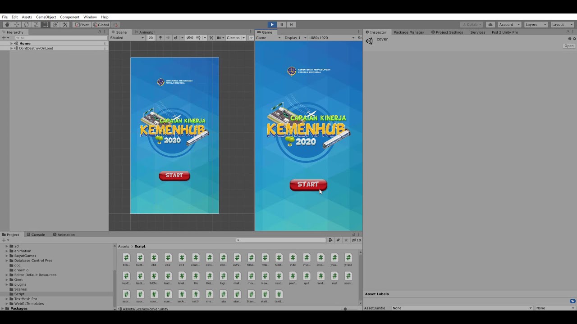Expand DontDestroyOnLoad in Hierarchy
Viewport: 577px width, 324px height.
pyautogui.click(x=12, y=48)
